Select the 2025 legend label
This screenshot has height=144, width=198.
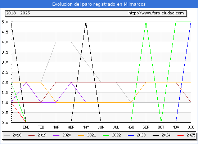[191, 135]
